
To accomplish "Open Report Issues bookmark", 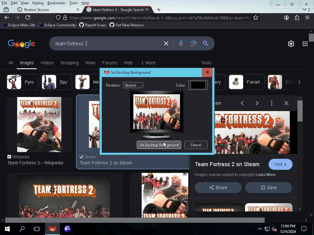I will (x=93, y=25).
